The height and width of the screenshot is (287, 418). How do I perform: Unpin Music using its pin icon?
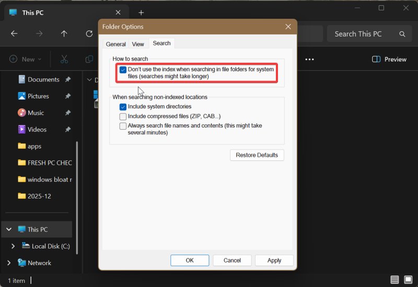click(68, 113)
